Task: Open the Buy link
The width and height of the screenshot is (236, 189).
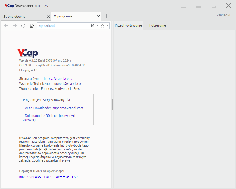Action: coord(22,177)
